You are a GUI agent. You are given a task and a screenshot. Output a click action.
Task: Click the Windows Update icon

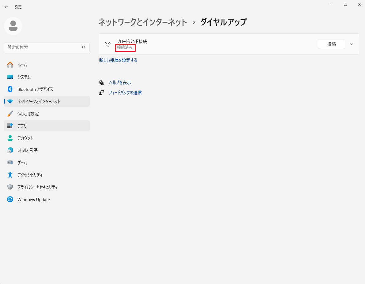click(10, 199)
